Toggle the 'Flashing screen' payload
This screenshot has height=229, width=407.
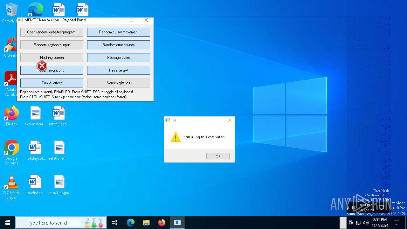click(52, 58)
